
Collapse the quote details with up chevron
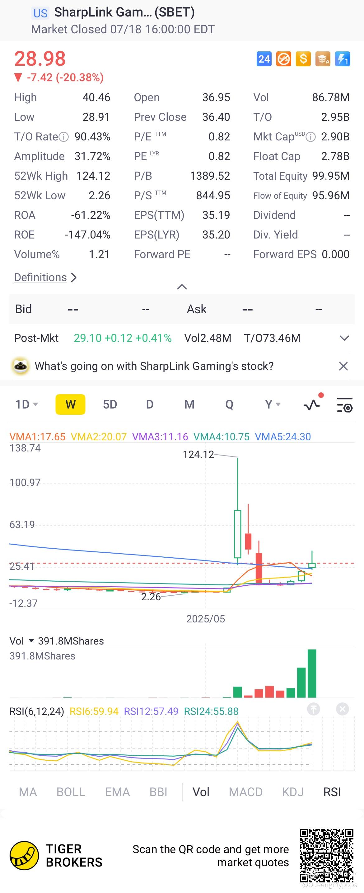(182, 287)
